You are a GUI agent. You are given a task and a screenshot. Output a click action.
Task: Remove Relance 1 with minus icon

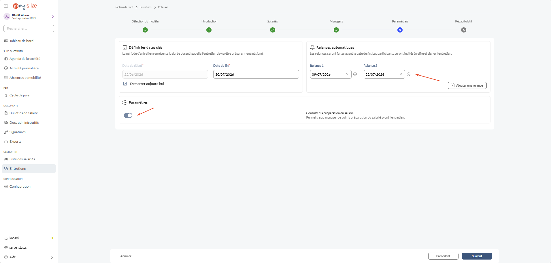pos(355,74)
